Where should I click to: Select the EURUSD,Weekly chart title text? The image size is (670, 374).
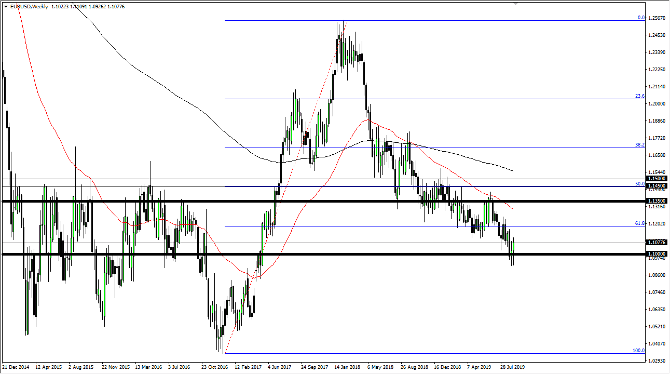coord(31,8)
